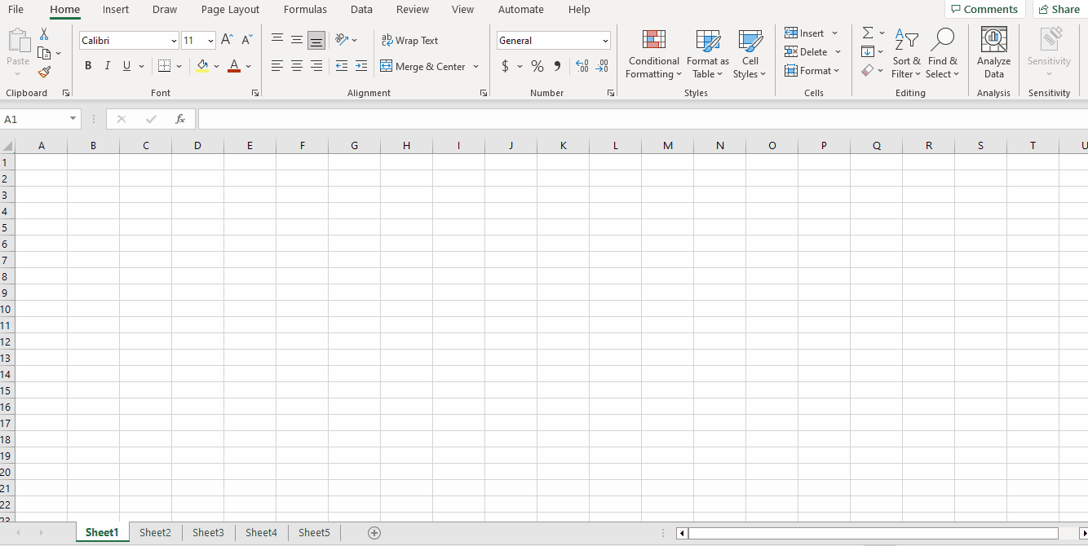Open the Insert menu tab

pos(115,10)
